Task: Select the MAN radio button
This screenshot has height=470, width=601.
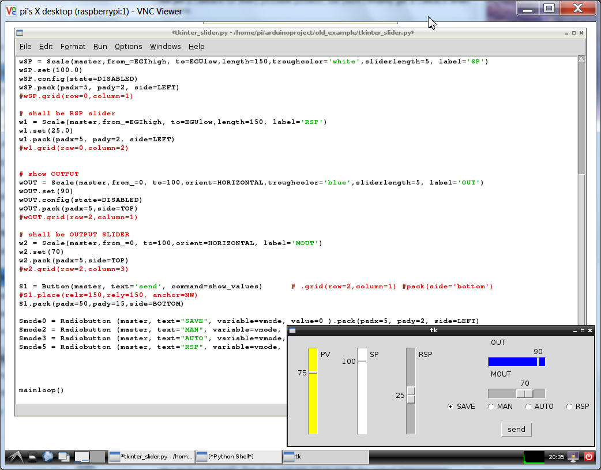Action: 491,407
